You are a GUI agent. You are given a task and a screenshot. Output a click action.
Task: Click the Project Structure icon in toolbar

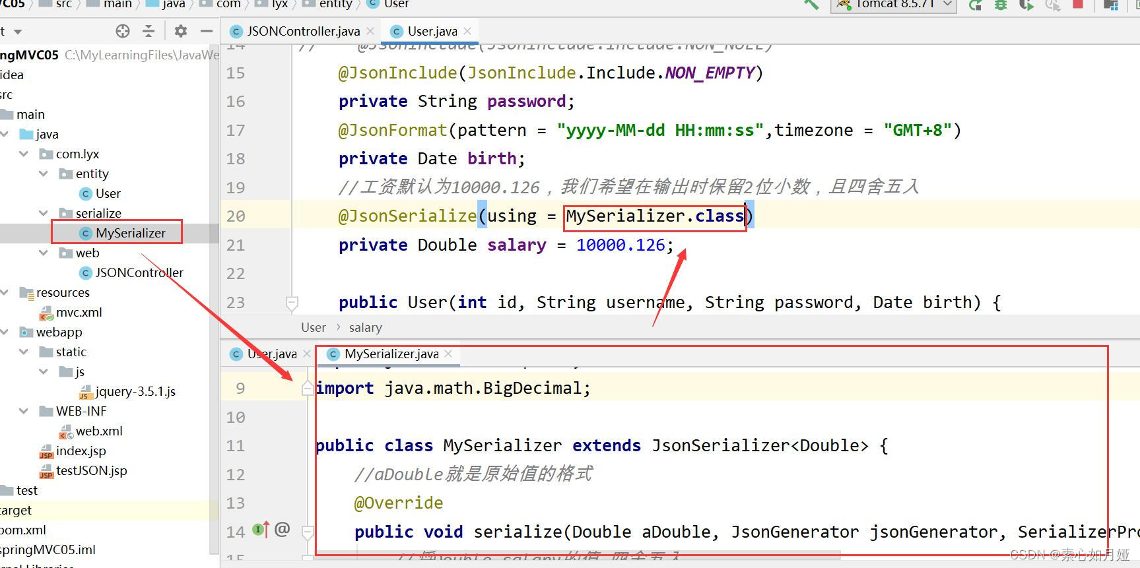pyautogui.click(x=1111, y=5)
